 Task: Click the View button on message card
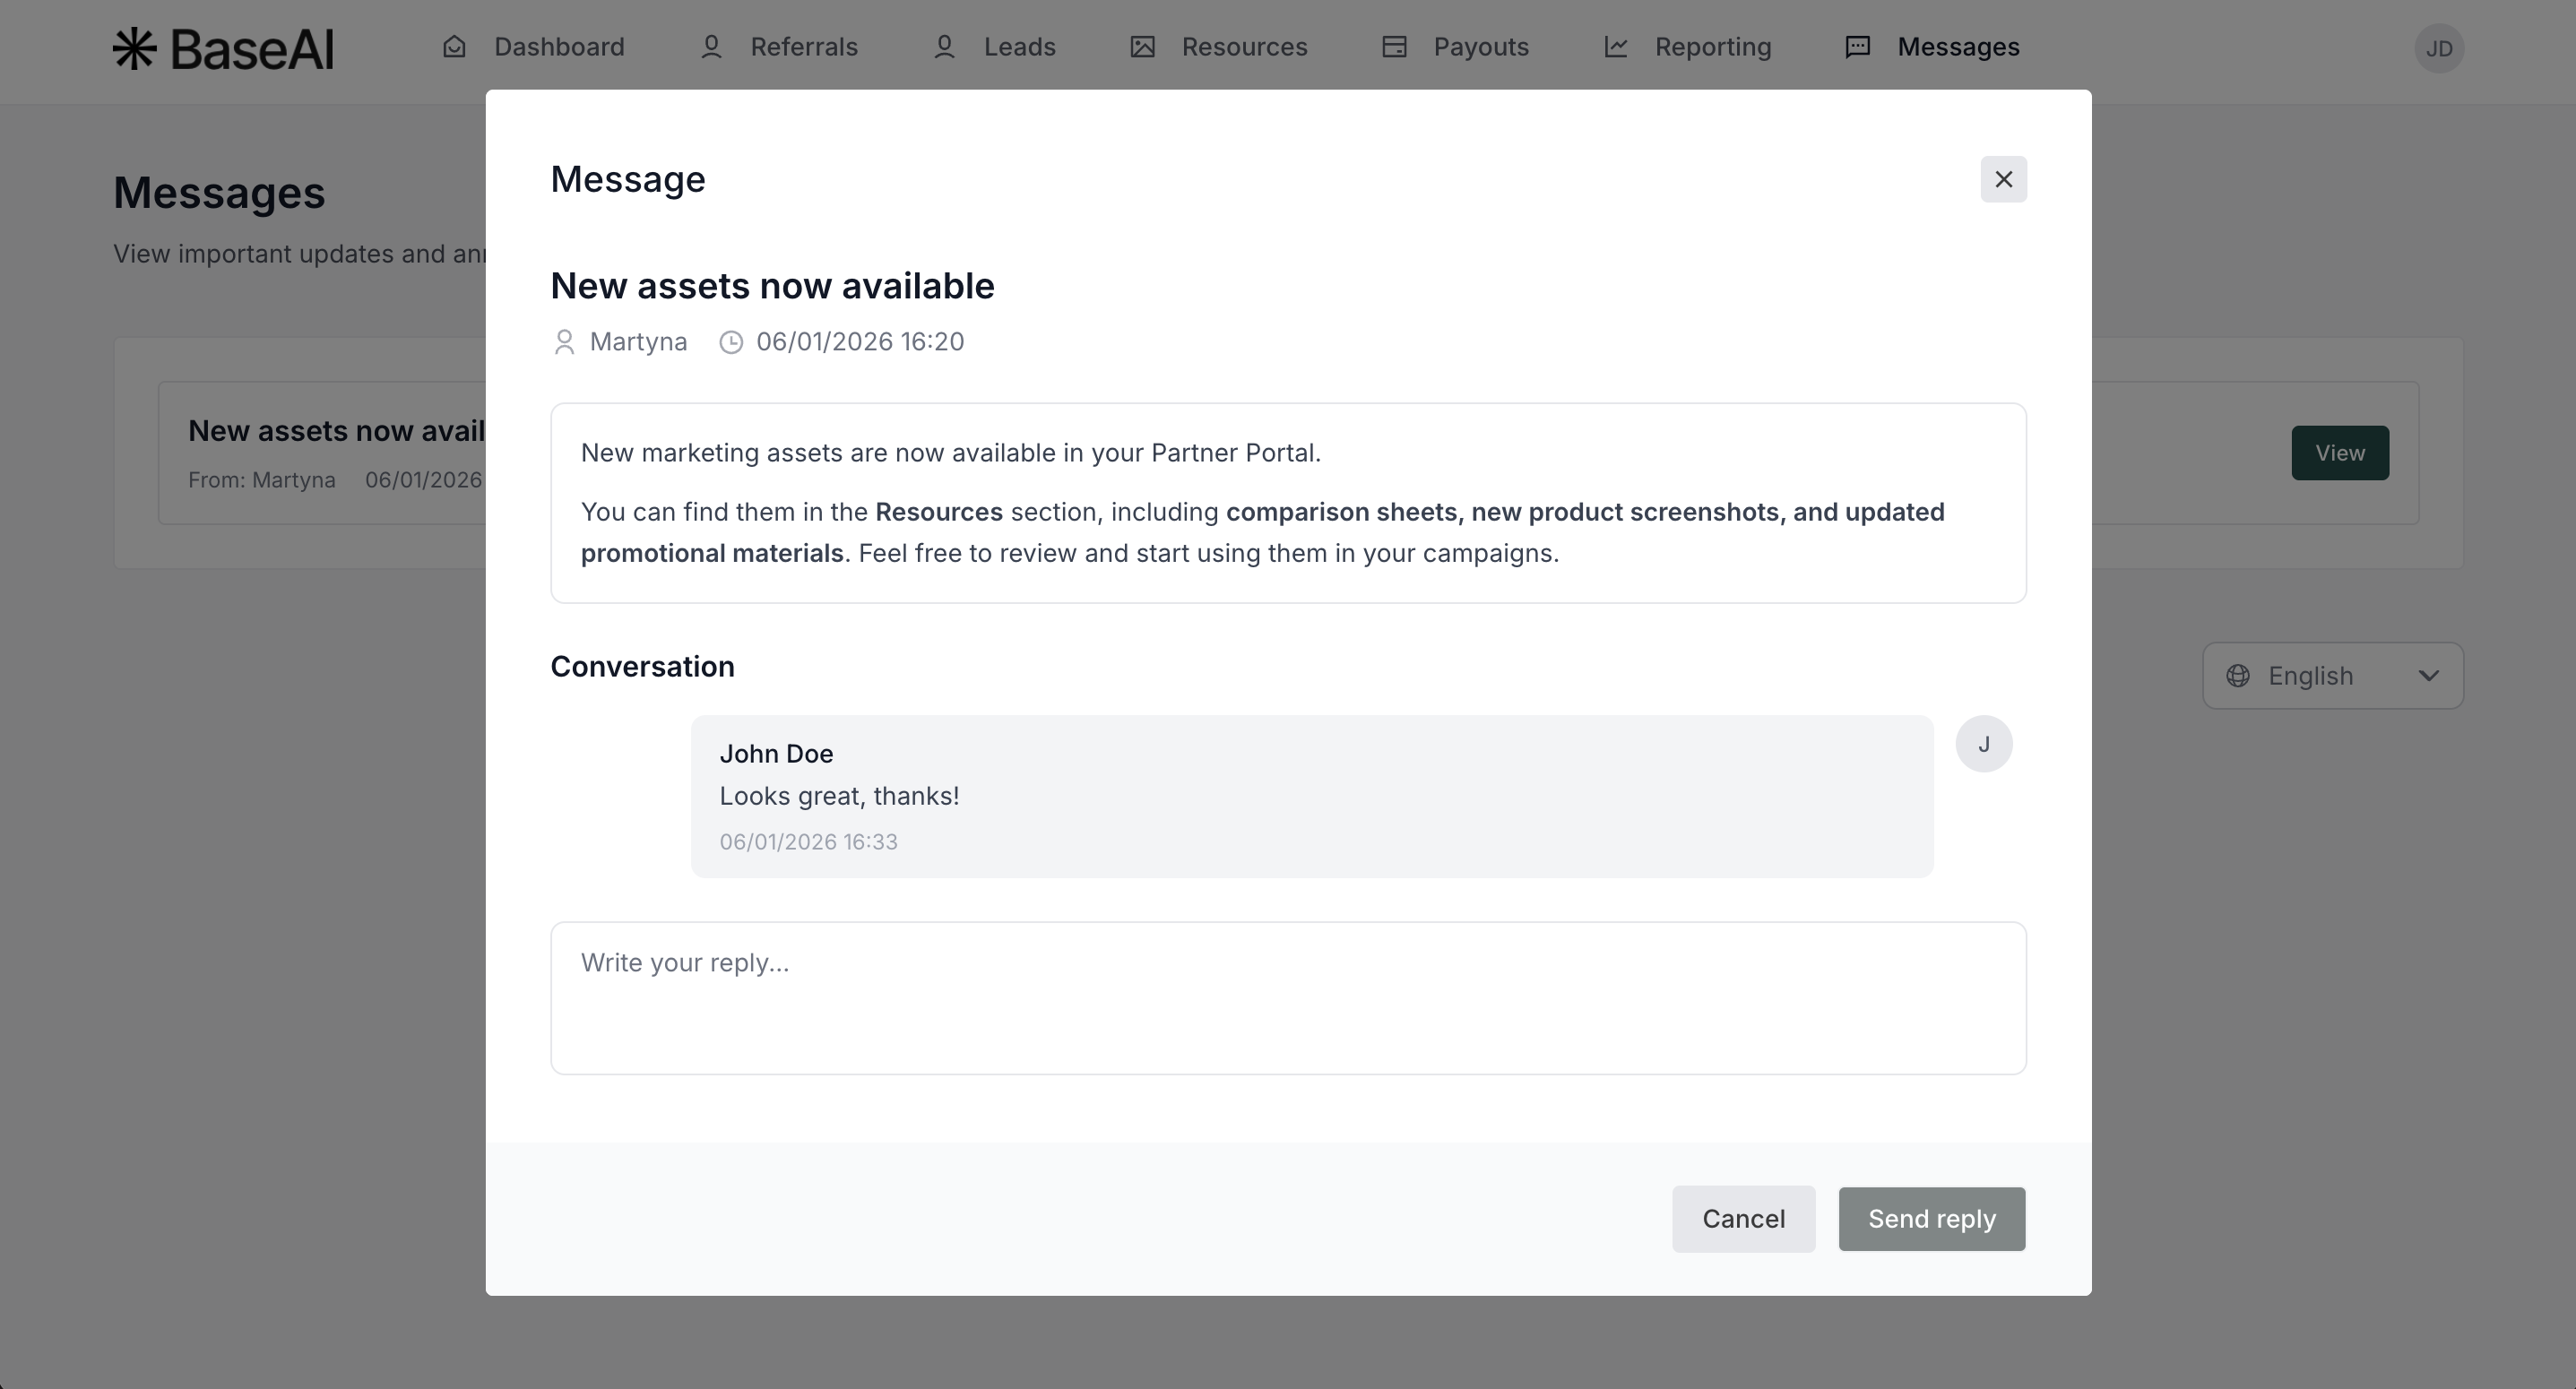coord(2339,453)
